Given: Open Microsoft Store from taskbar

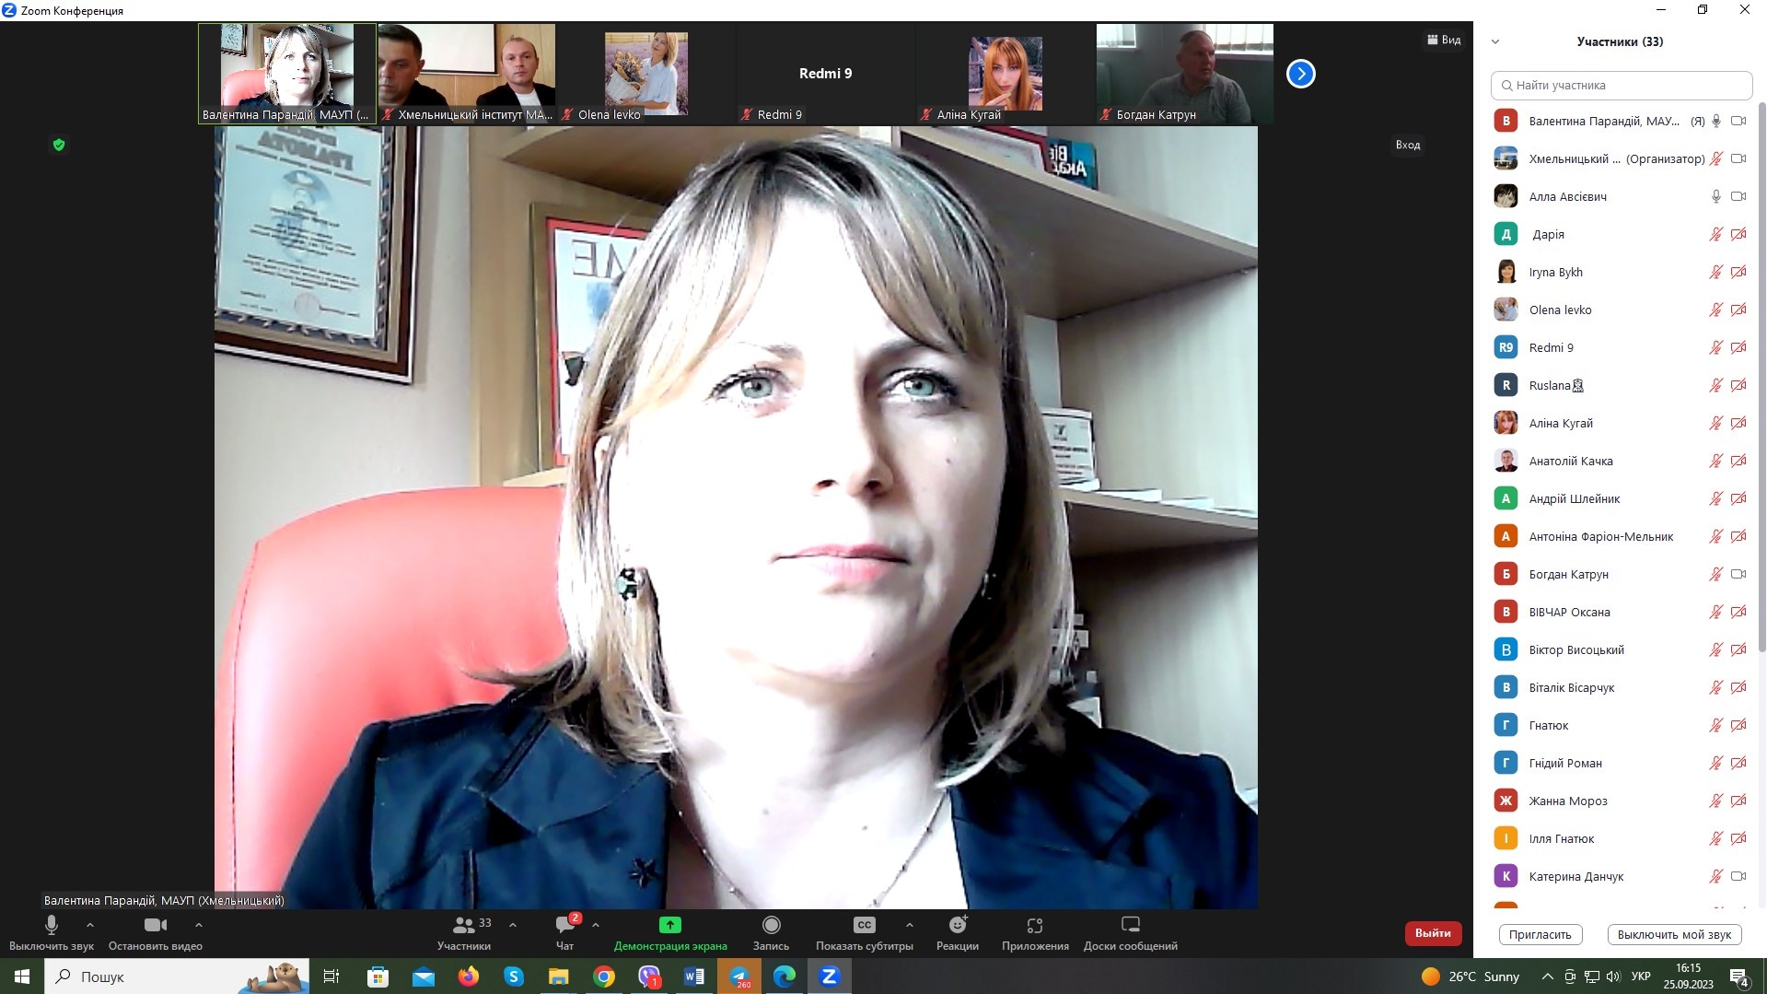Looking at the screenshot, I should click(378, 976).
